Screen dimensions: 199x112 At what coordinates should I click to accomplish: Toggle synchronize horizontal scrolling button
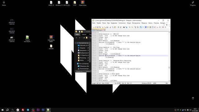pyautogui.click(x=137, y=27)
